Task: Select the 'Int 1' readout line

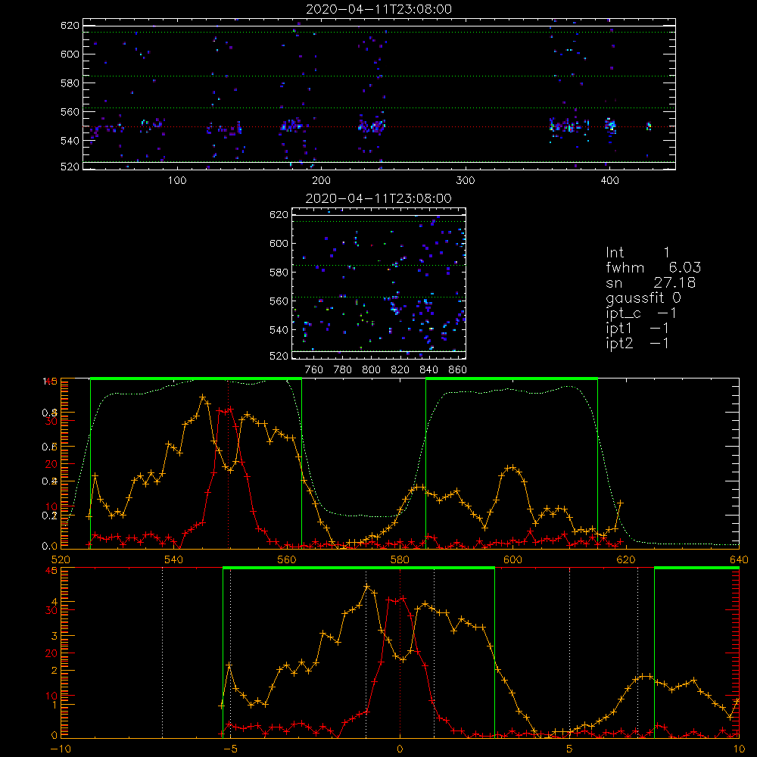Action: coord(637,253)
